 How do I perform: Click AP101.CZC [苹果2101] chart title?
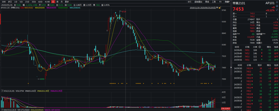10,8
